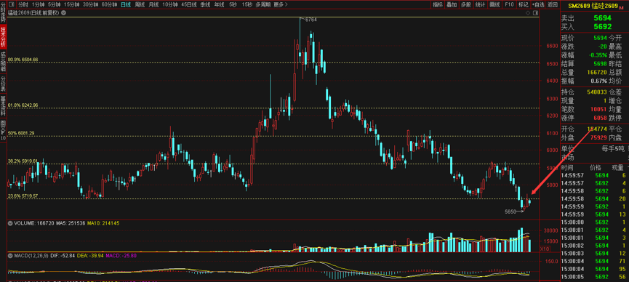Select the 15秒 period
The height and width of the screenshot is (282, 629).
(x=247, y=5)
